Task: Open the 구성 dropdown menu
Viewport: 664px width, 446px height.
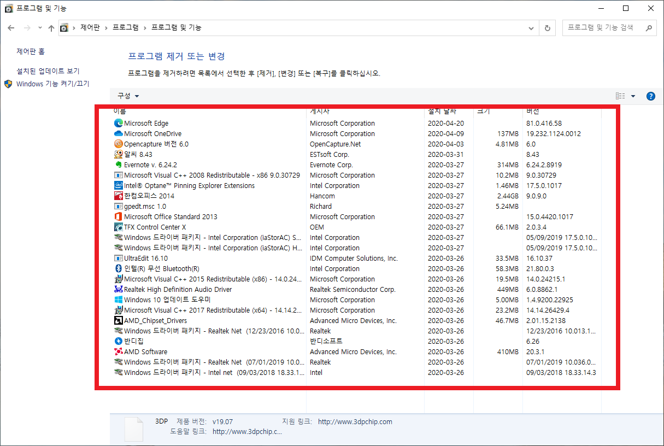Action: [x=128, y=96]
